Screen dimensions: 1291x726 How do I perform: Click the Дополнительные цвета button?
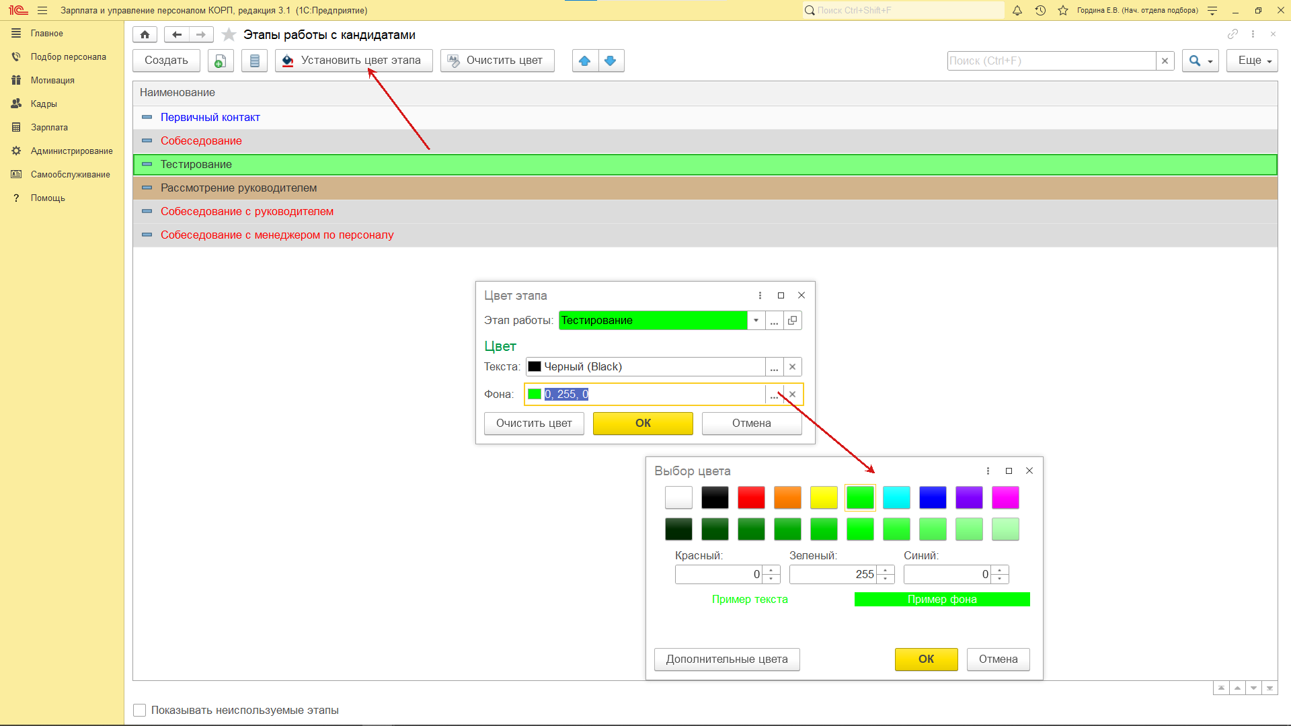[726, 659]
